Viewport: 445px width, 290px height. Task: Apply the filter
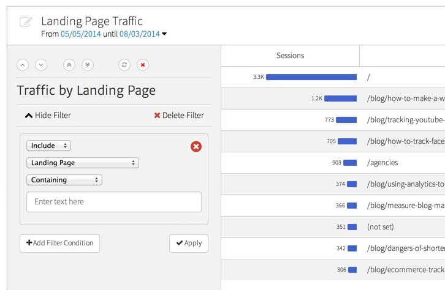(189, 243)
